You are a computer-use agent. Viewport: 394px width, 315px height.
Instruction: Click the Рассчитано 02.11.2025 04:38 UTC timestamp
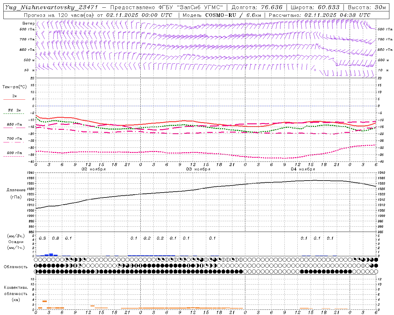click(x=320, y=15)
